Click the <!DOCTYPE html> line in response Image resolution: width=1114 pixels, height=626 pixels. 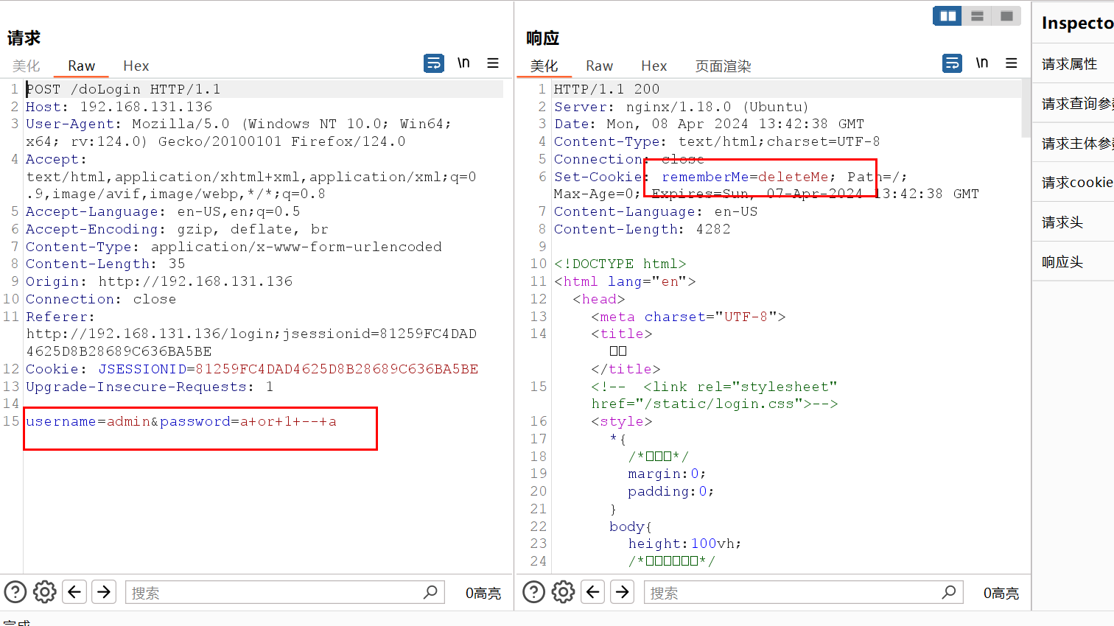click(x=620, y=264)
